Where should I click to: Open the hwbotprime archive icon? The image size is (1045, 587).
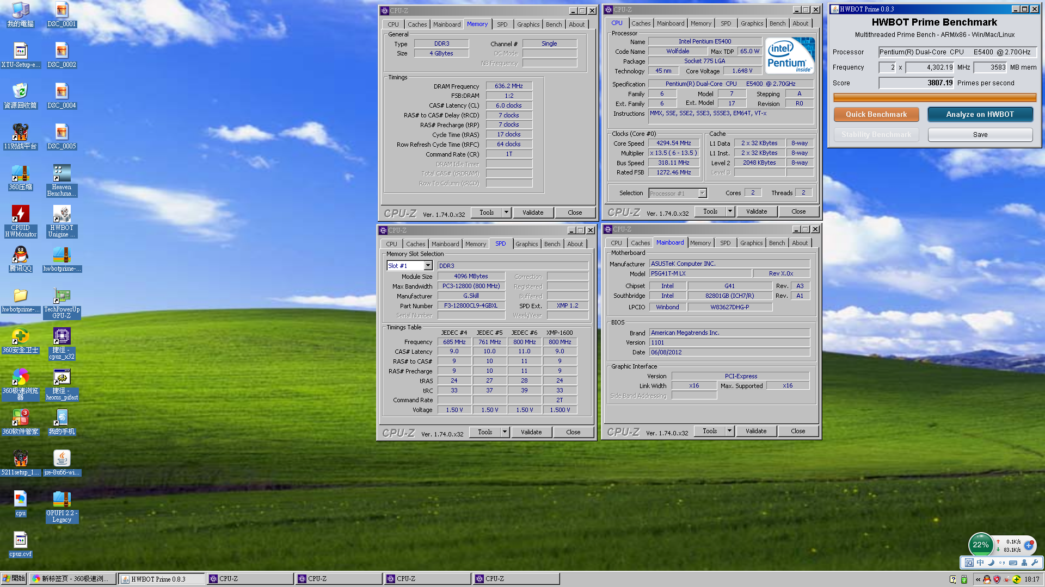point(62,259)
